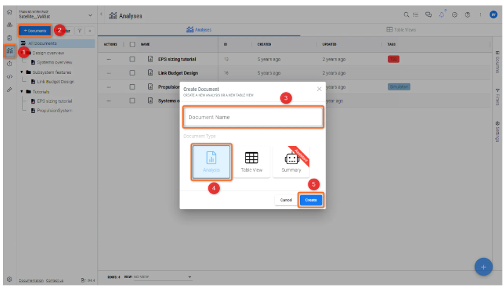Close the Create Document dialog with the X

(x=319, y=89)
